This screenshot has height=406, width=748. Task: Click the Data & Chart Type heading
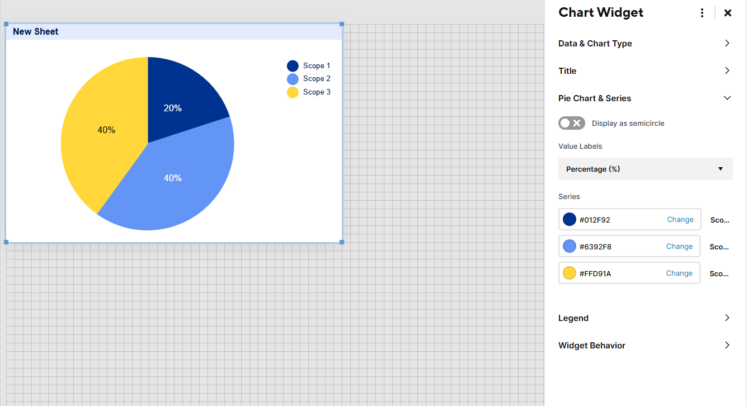[x=595, y=44]
